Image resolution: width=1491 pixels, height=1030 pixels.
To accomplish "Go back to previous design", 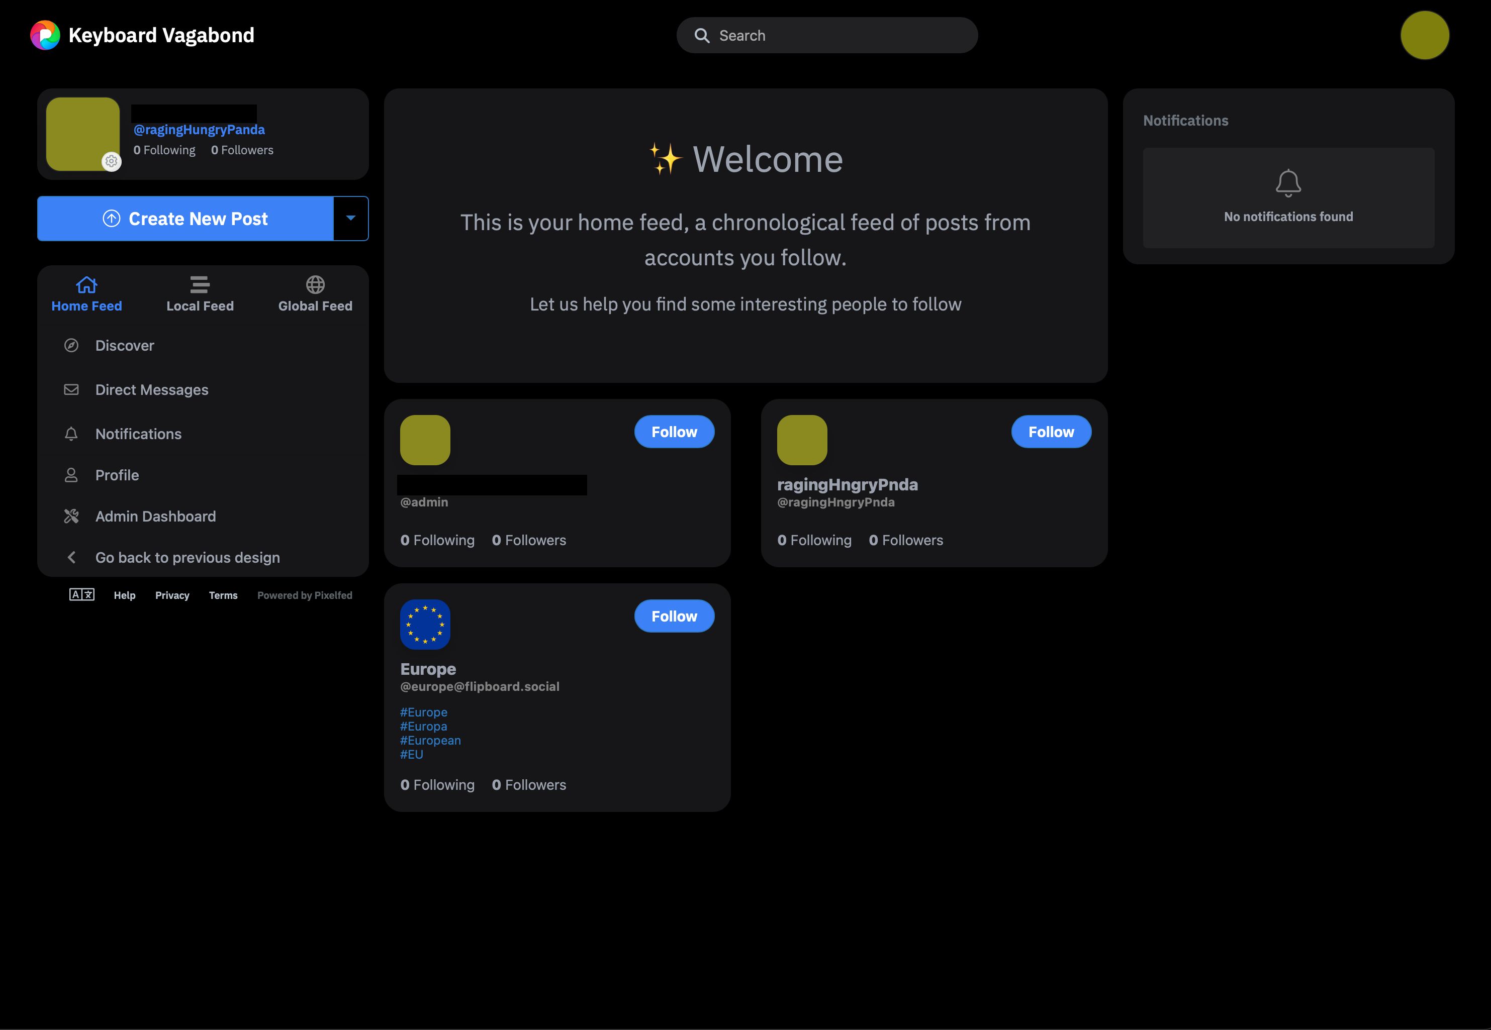I will point(188,558).
